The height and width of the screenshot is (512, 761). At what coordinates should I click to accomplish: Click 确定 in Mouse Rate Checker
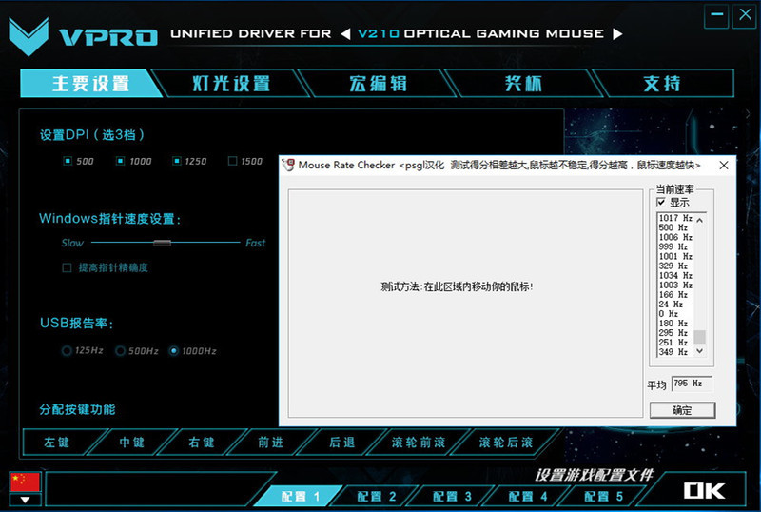click(x=682, y=410)
